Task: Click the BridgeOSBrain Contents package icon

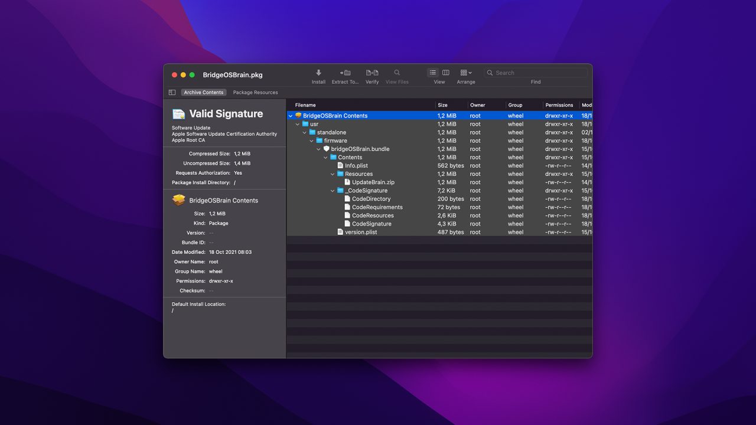Action: coord(298,116)
